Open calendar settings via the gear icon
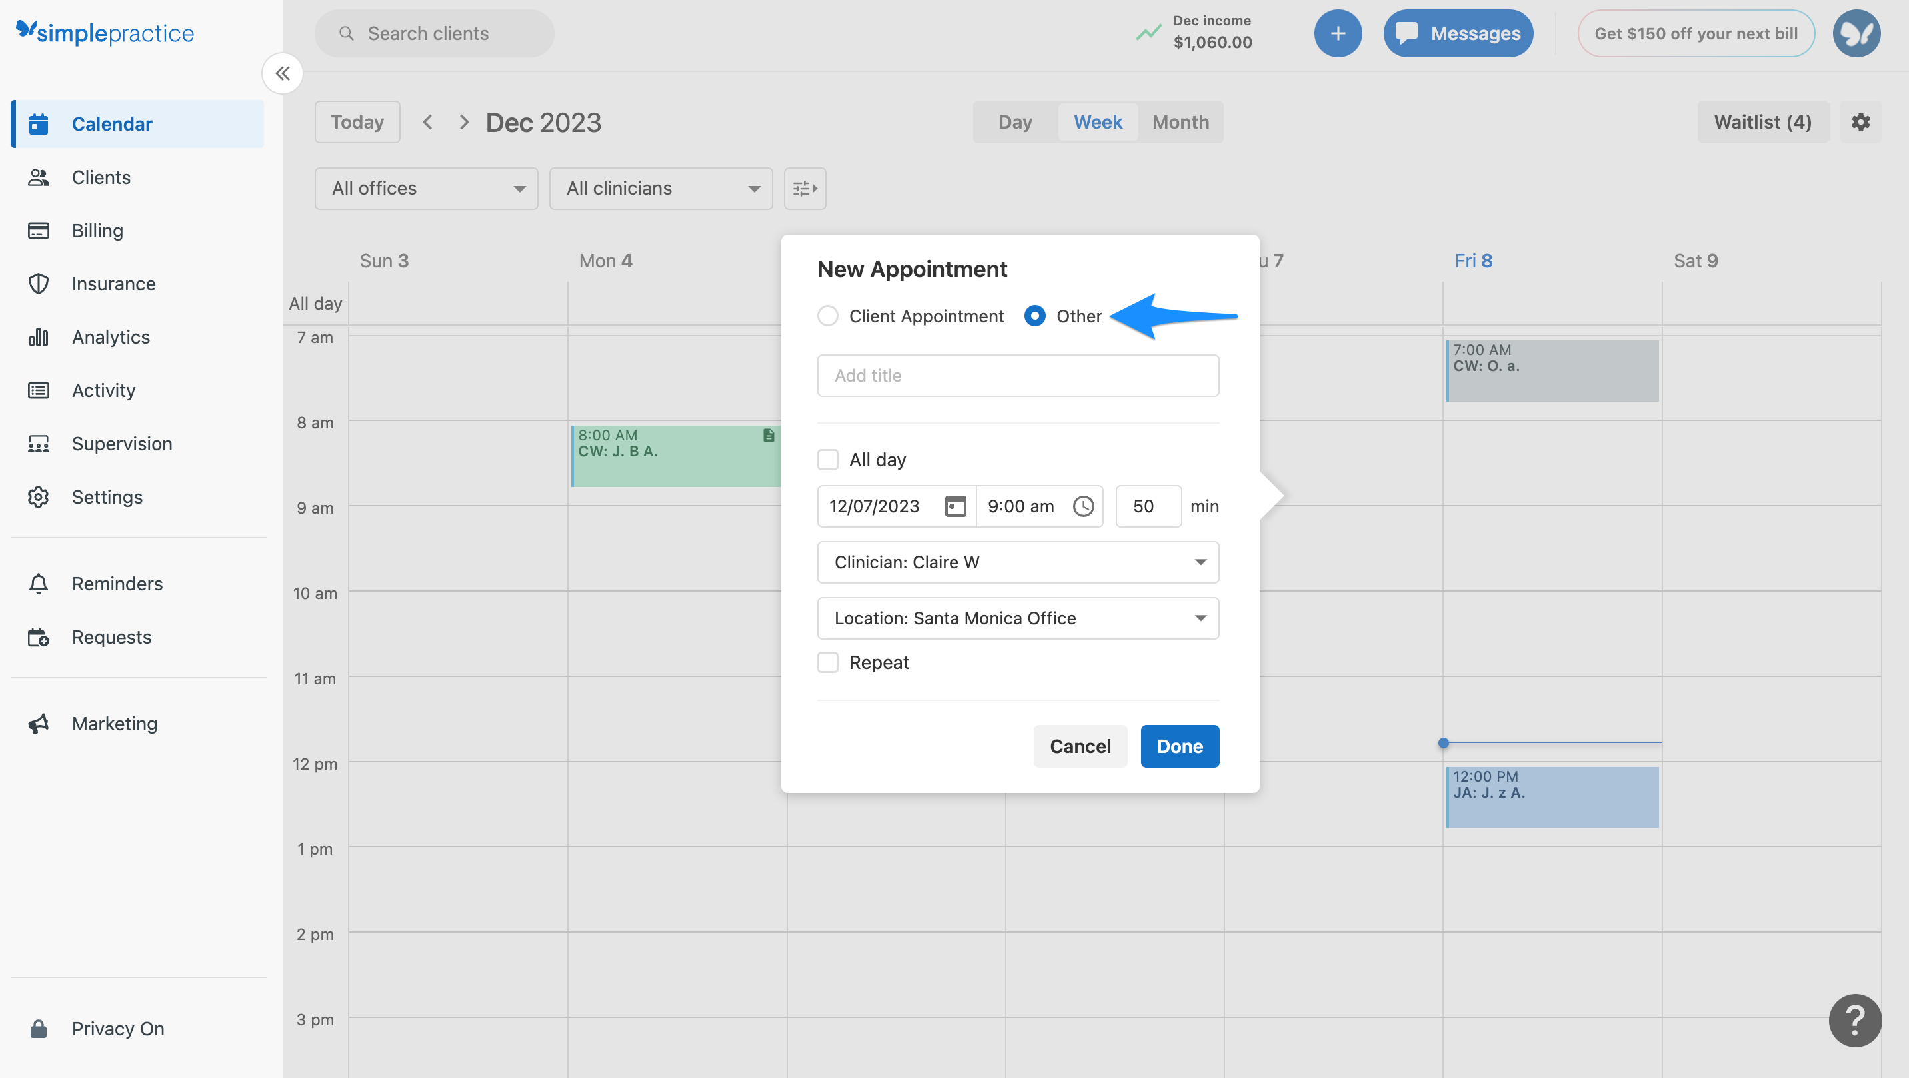The width and height of the screenshot is (1909, 1078). click(1861, 121)
